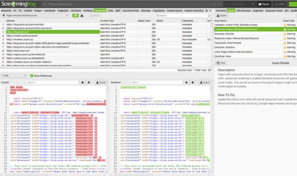Click up arrow next to Original search
This screenshot has width=297, height=176.
(88, 82)
